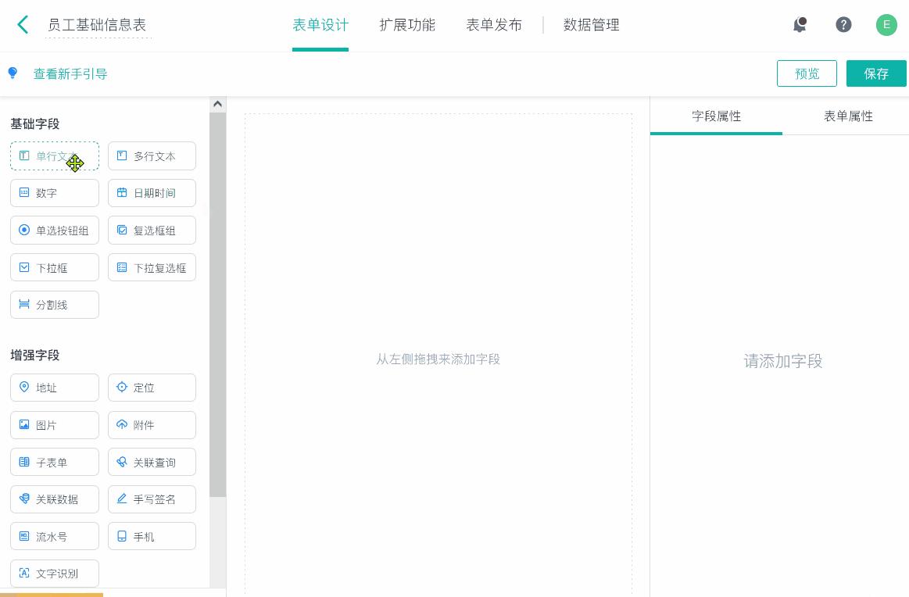This screenshot has height=597, width=909.
Task: Open the notification bell
Action: point(800,24)
